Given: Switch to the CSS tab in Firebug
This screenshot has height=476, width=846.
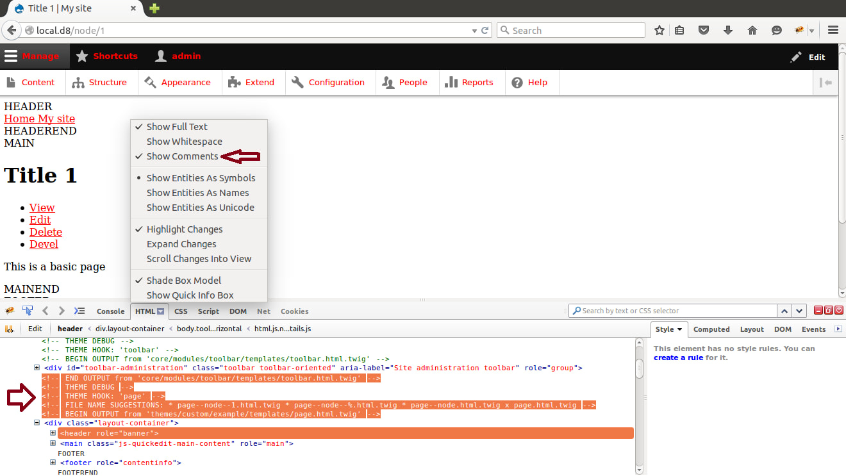Looking at the screenshot, I should point(181,311).
